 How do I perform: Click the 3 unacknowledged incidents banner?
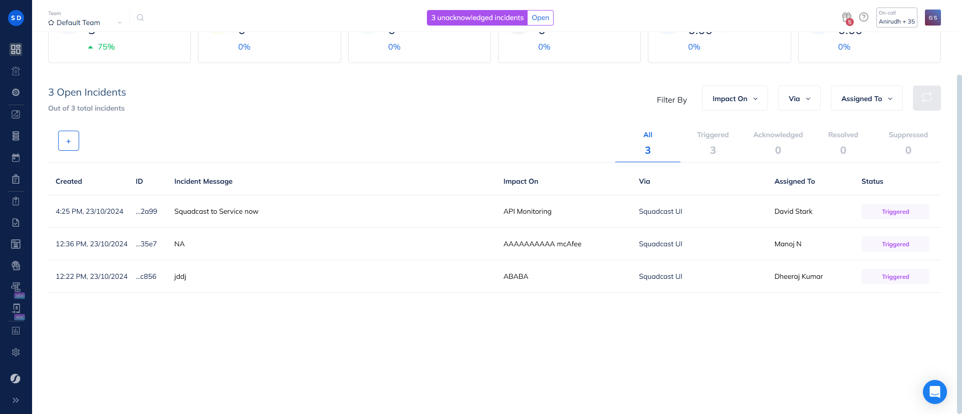click(x=477, y=18)
